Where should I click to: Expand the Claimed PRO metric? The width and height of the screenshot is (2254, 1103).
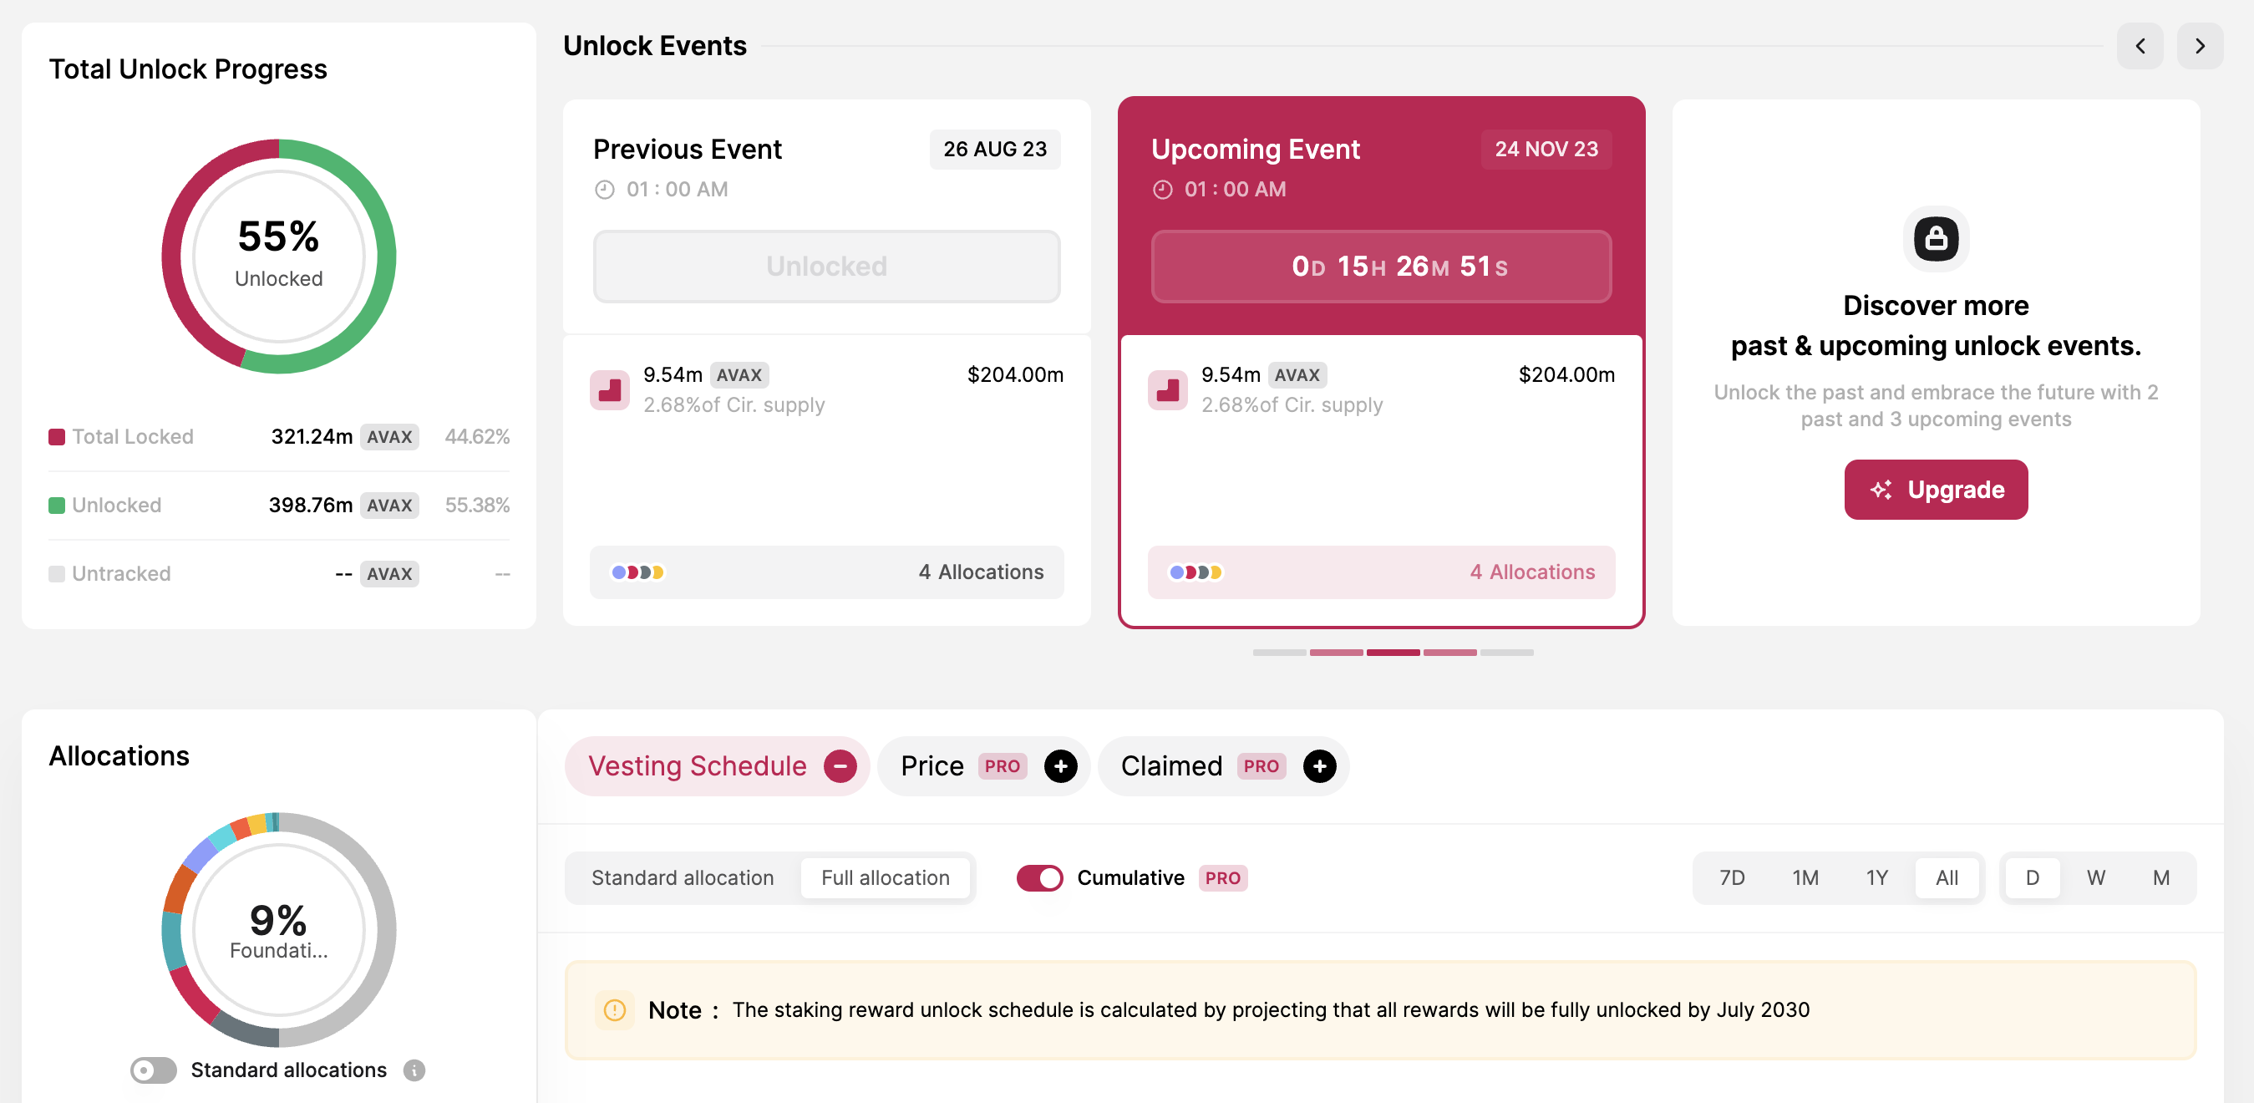(1319, 766)
